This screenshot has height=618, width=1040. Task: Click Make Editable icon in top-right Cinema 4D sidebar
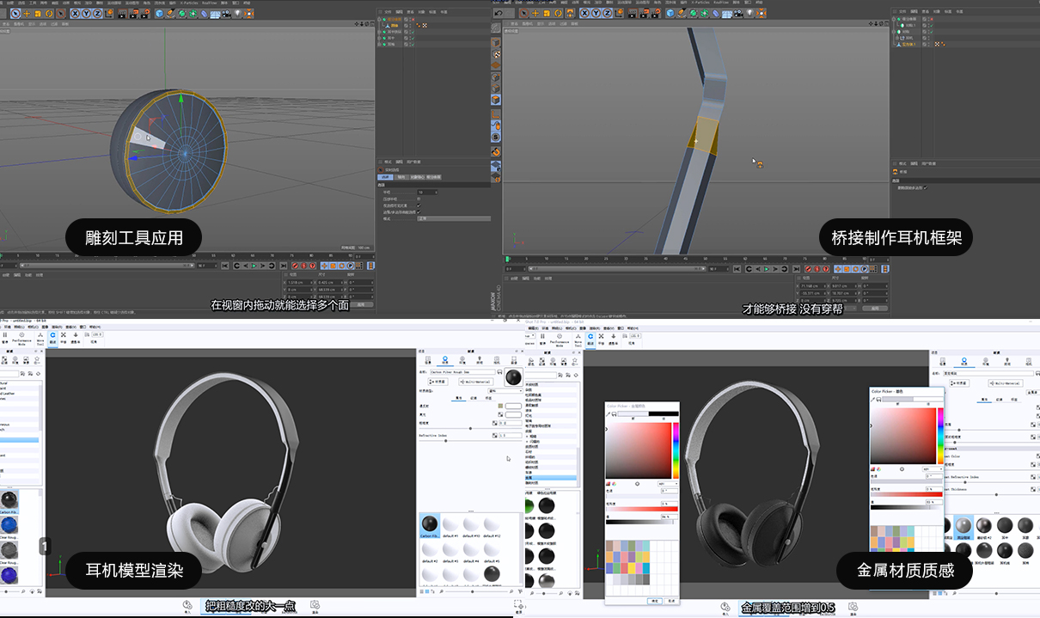(x=496, y=28)
